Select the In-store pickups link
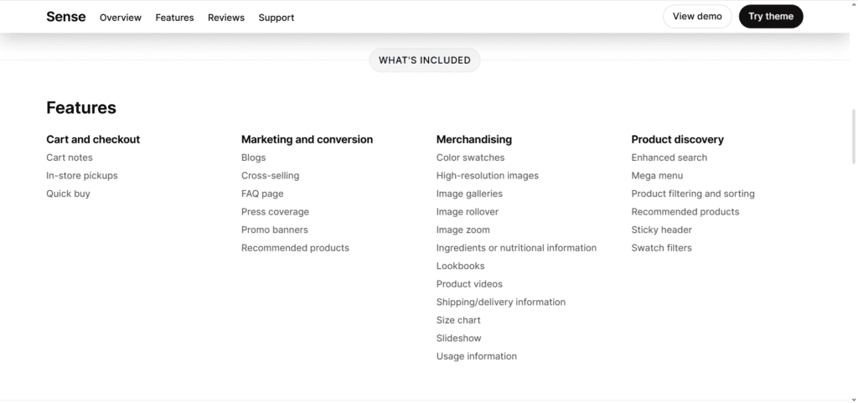 (82, 176)
